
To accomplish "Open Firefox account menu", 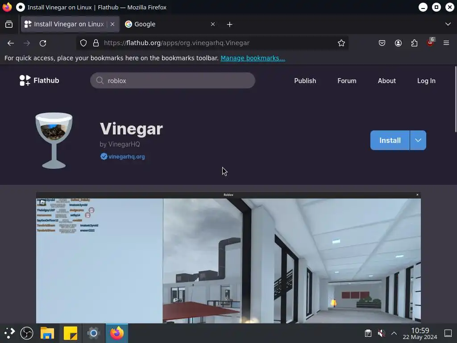I will point(398,43).
